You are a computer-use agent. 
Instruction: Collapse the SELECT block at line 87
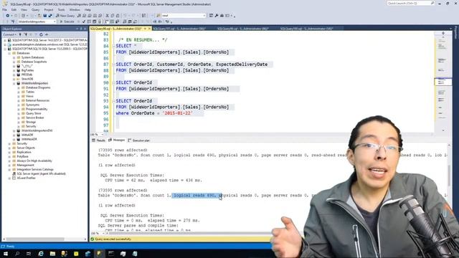pos(113,64)
